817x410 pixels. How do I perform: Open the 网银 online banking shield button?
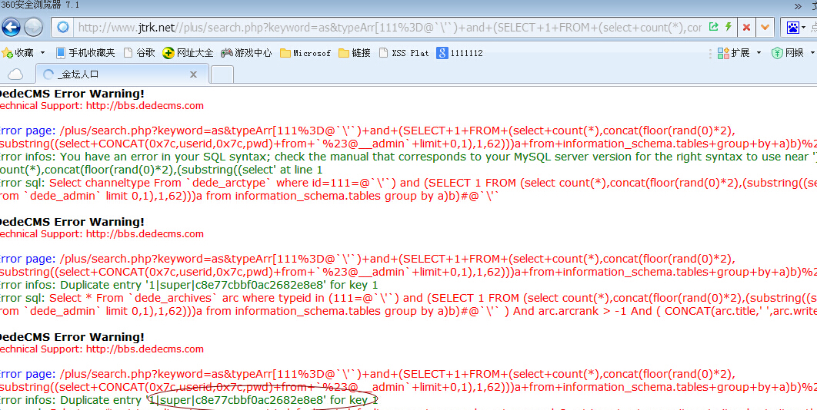[787, 52]
